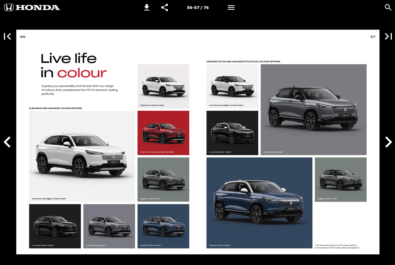This screenshot has height=265, width=395.
Task: Click the 'Elegance and Advance: Colour Options' heading
Action: coord(56,108)
